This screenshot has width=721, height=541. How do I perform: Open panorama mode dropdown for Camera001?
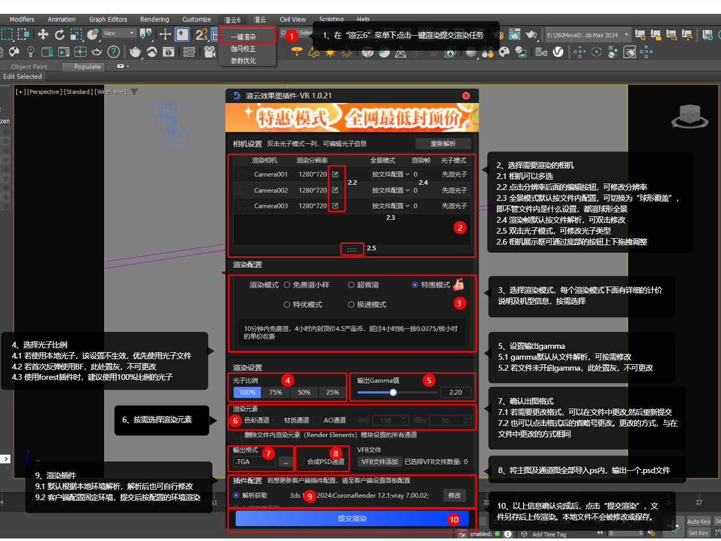coord(391,174)
